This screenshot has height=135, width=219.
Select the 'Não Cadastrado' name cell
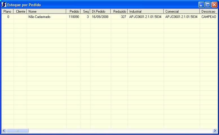coord(39,17)
